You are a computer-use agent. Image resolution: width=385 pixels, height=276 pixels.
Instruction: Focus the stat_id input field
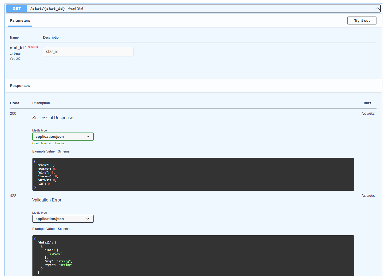point(88,52)
